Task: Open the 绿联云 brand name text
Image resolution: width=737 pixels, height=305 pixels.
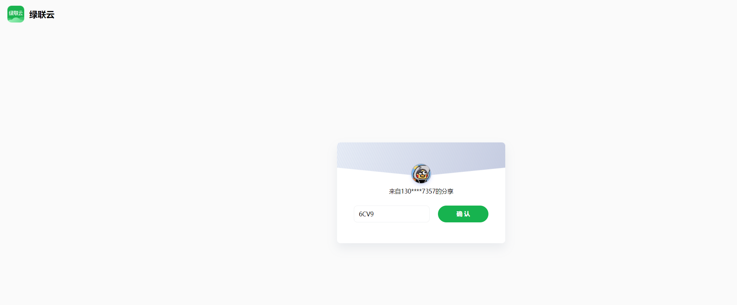Action: pyautogui.click(x=42, y=14)
